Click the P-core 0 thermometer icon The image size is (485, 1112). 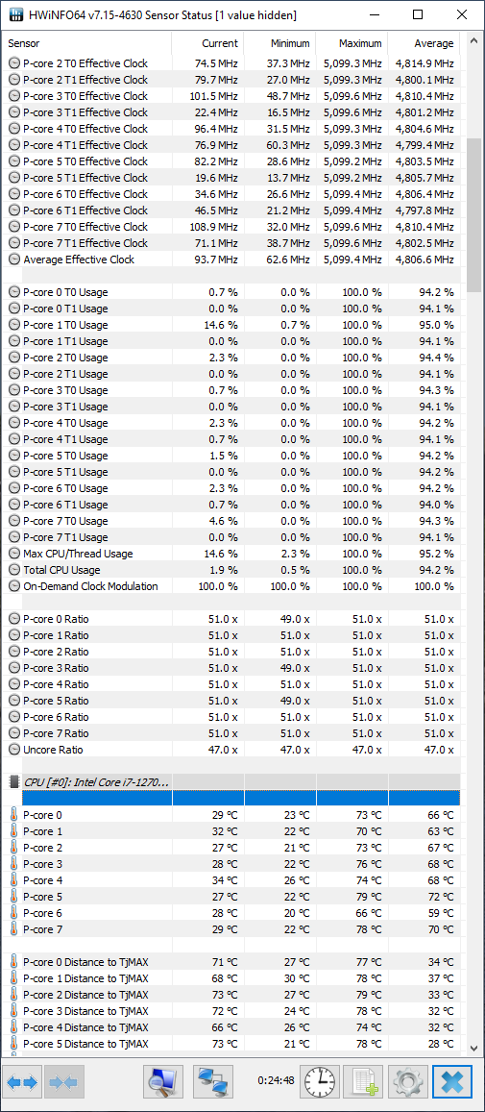(x=13, y=815)
